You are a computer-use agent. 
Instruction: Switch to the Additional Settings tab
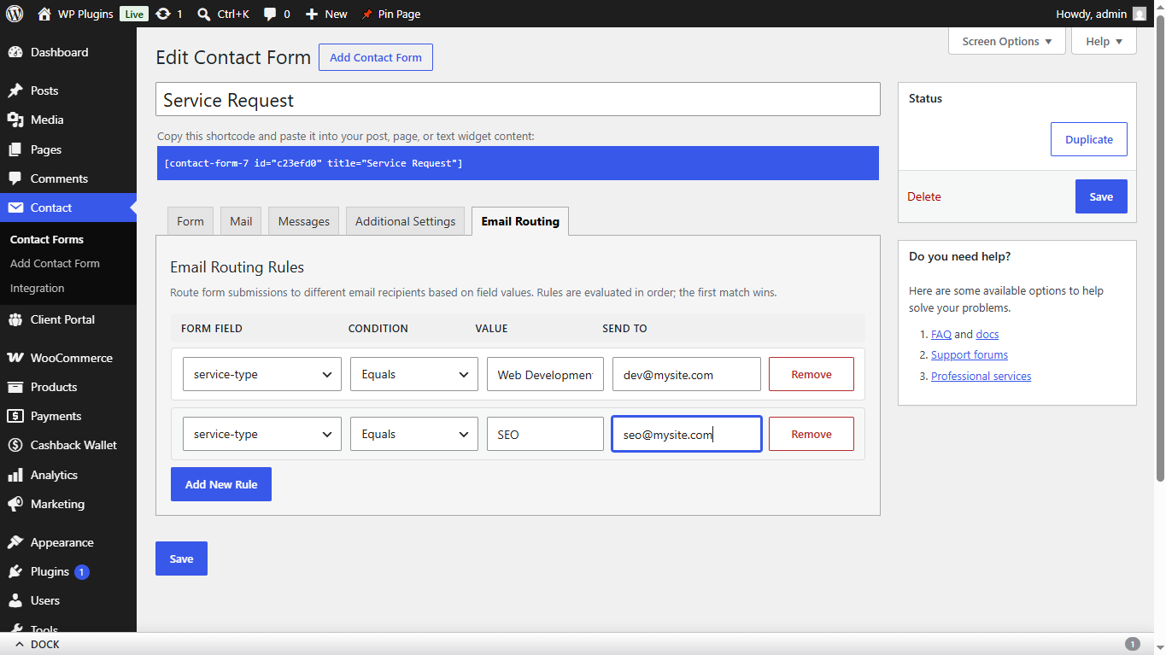pos(406,221)
